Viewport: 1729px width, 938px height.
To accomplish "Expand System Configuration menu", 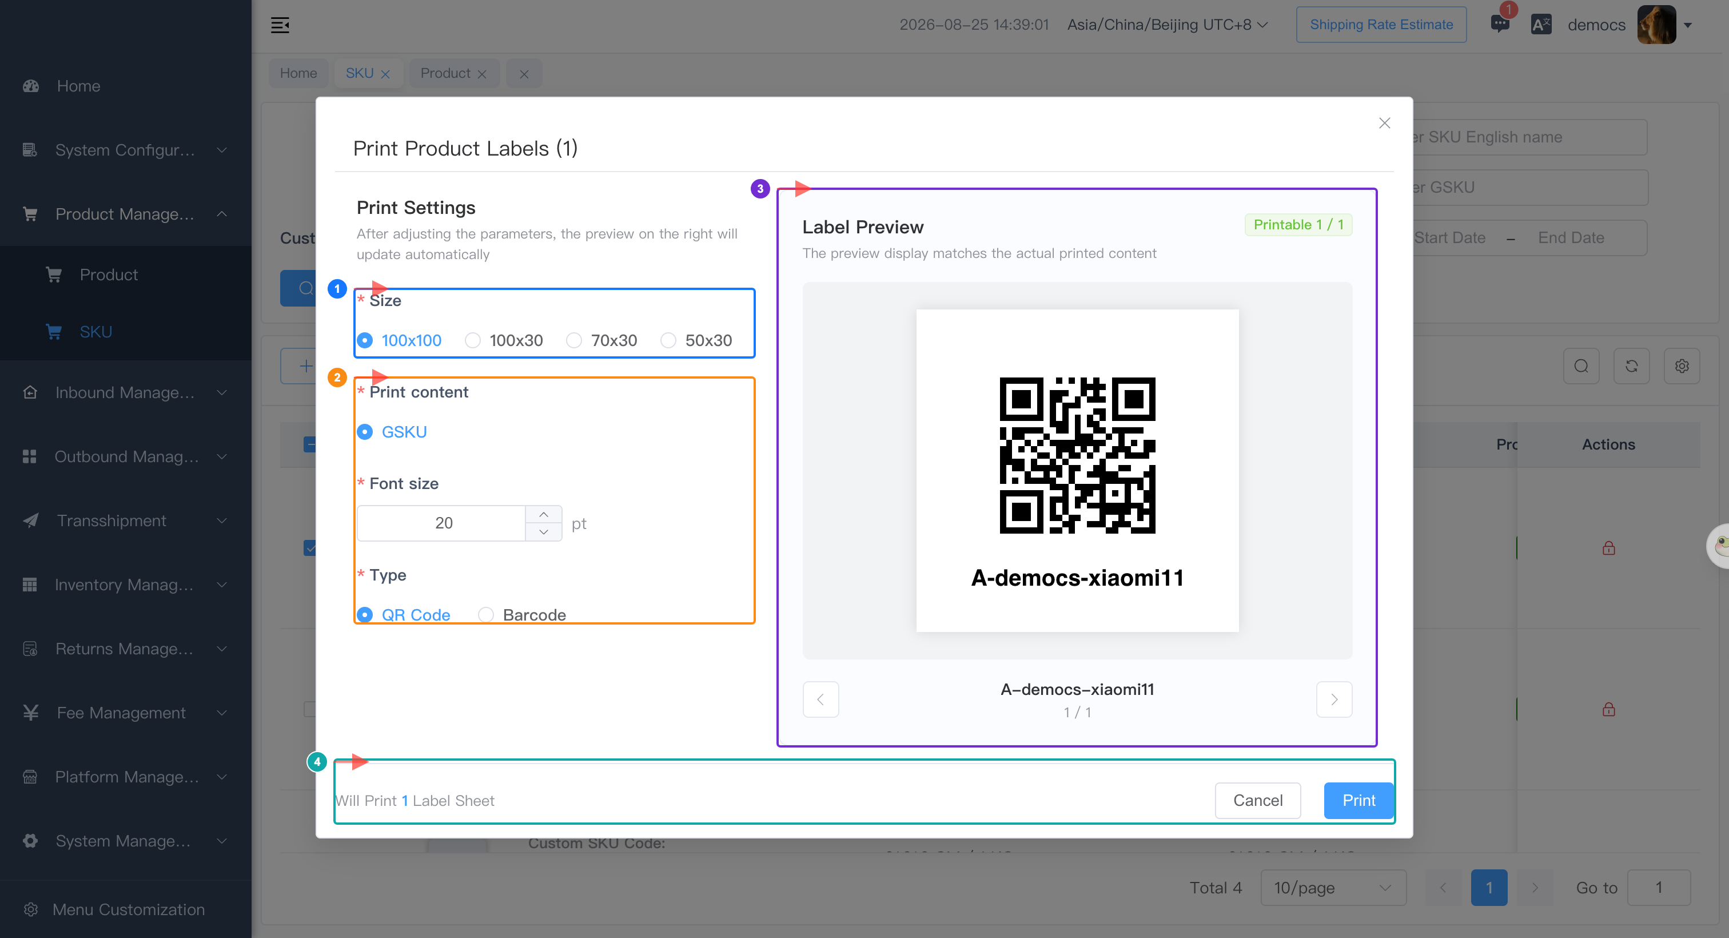I will pos(222,150).
